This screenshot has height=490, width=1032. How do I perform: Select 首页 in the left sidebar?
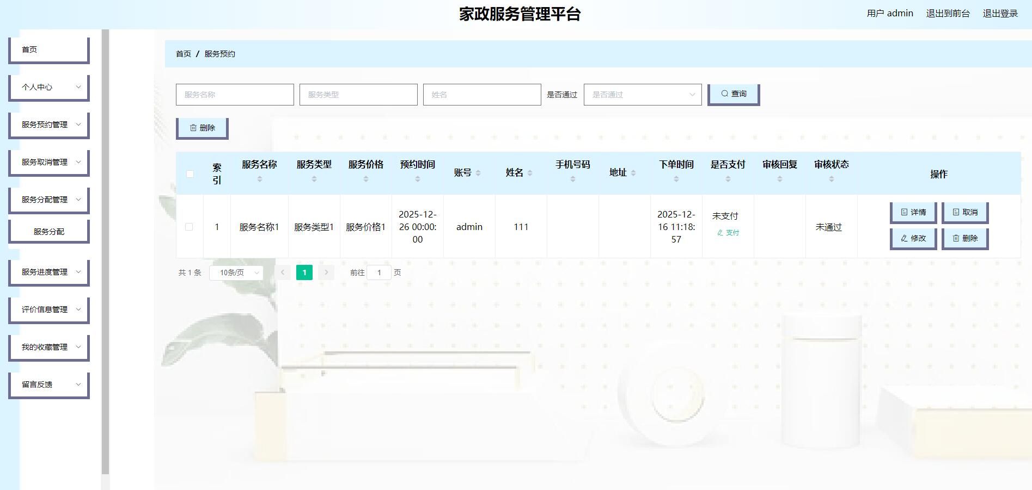pyautogui.click(x=48, y=49)
